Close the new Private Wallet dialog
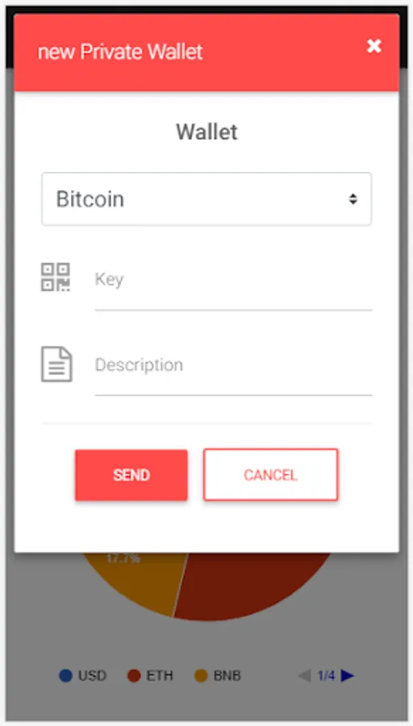Screen dimensions: 413x726 374,46
